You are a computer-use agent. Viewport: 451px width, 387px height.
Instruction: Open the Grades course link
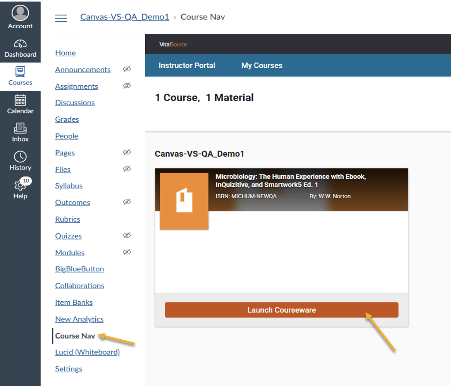(67, 119)
